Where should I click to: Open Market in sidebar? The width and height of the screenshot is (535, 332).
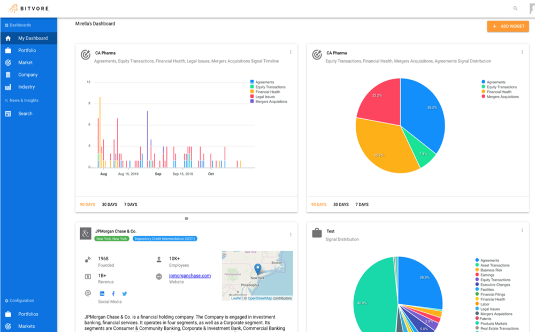[25, 63]
